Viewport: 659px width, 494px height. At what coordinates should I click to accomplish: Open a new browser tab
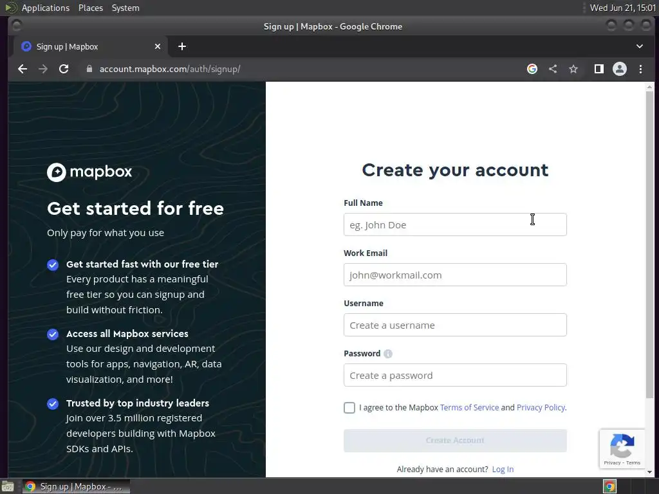(x=182, y=46)
